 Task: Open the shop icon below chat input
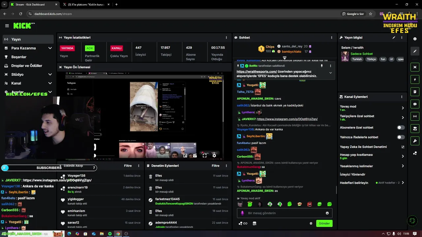pyautogui.click(x=254, y=224)
